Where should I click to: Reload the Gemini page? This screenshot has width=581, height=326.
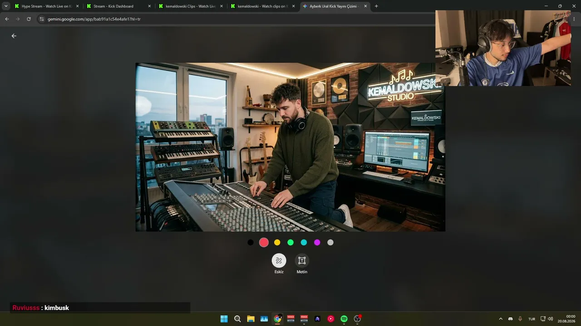click(29, 19)
